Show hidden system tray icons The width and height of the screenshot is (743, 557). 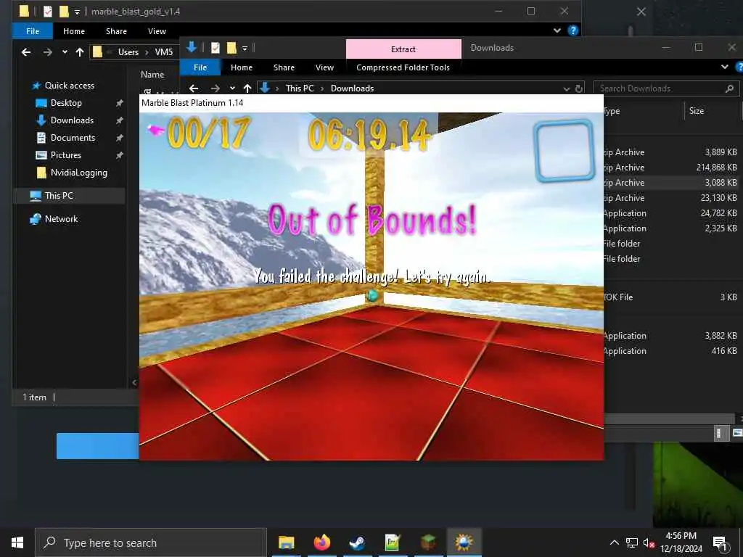click(614, 542)
